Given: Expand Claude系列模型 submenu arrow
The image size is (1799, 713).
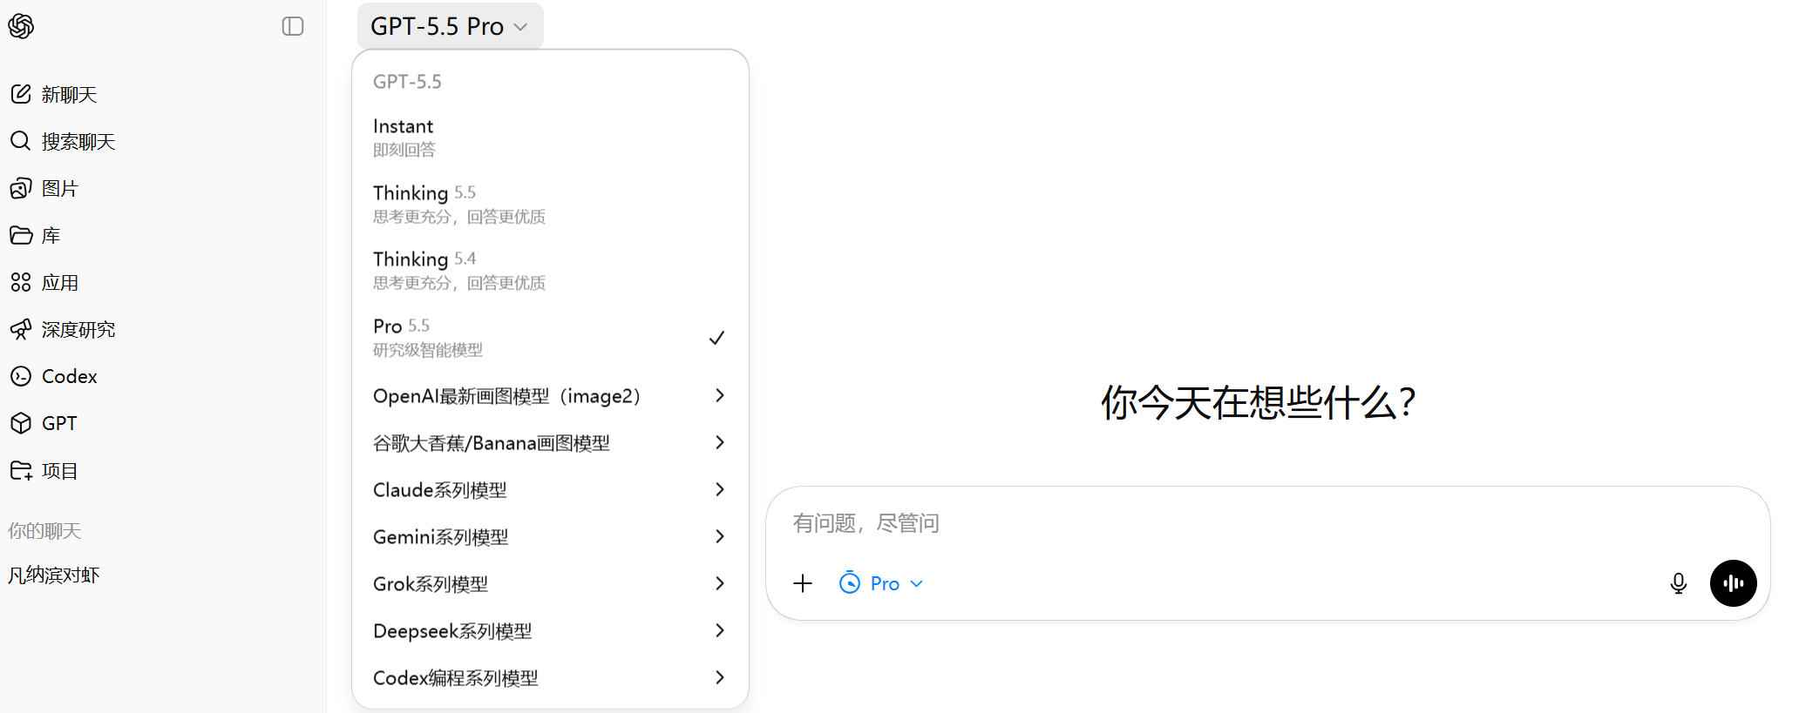Looking at the screenshot, I should (x=719, y=489).
